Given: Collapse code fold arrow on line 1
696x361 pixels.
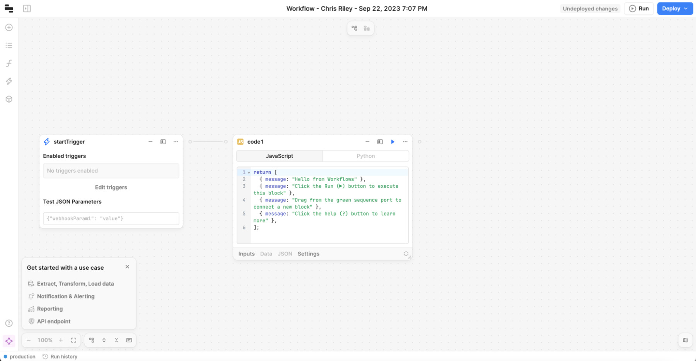Looking at the screenshot, I should (x=249, y=172).
